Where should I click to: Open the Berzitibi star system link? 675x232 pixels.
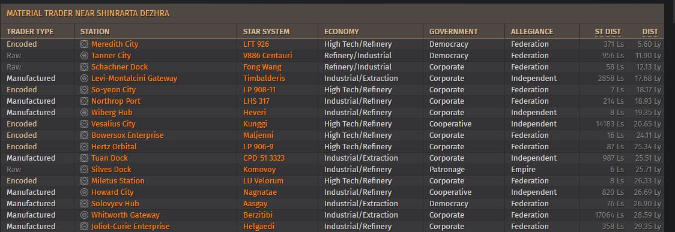pos(258,215)
